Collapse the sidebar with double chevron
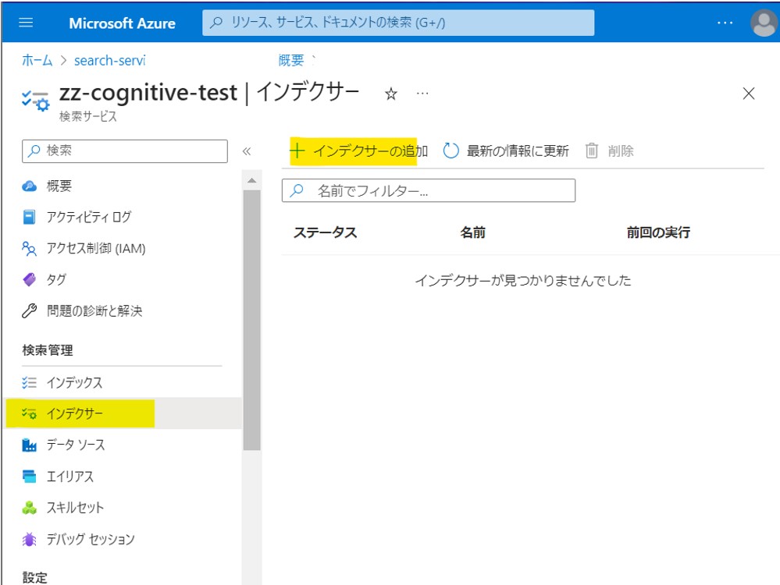This screenshot has width=780, height=585. point(246,151)
